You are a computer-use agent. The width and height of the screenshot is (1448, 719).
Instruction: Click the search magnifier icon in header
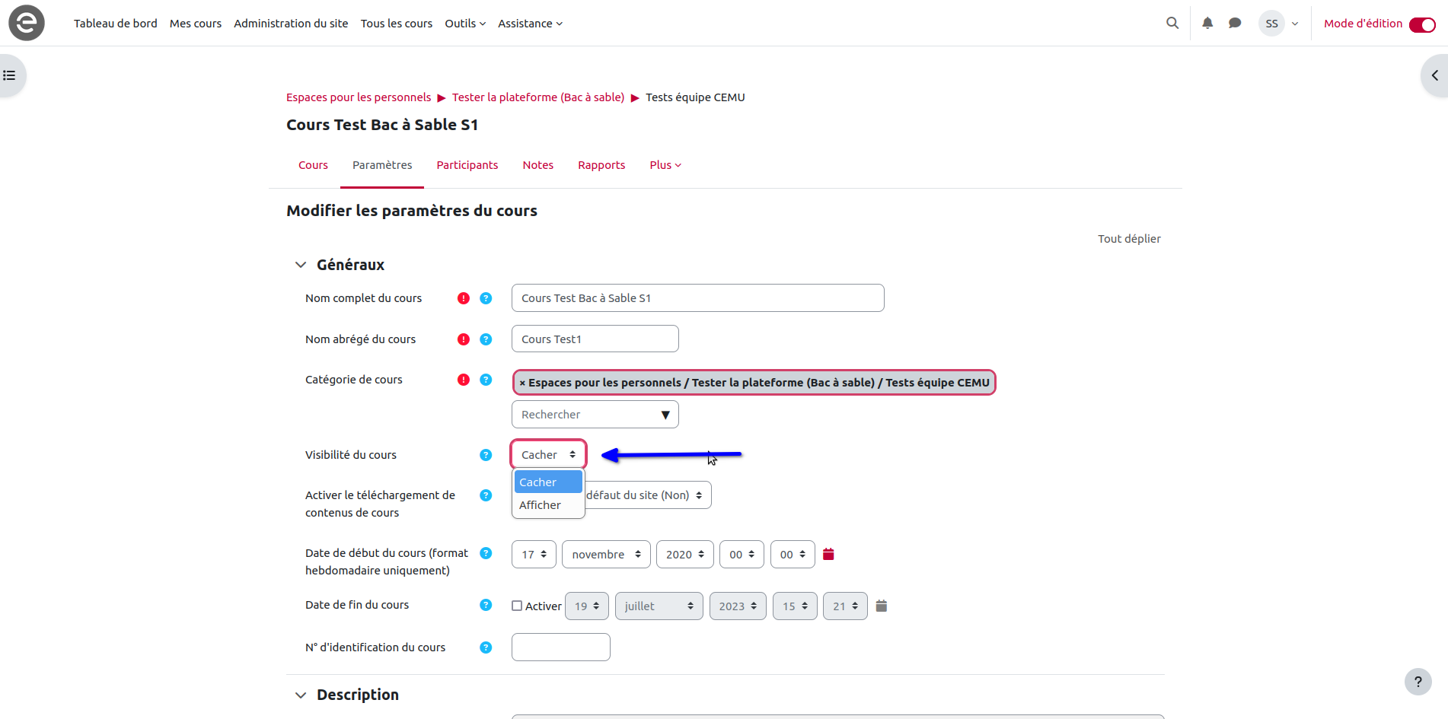1172,24
